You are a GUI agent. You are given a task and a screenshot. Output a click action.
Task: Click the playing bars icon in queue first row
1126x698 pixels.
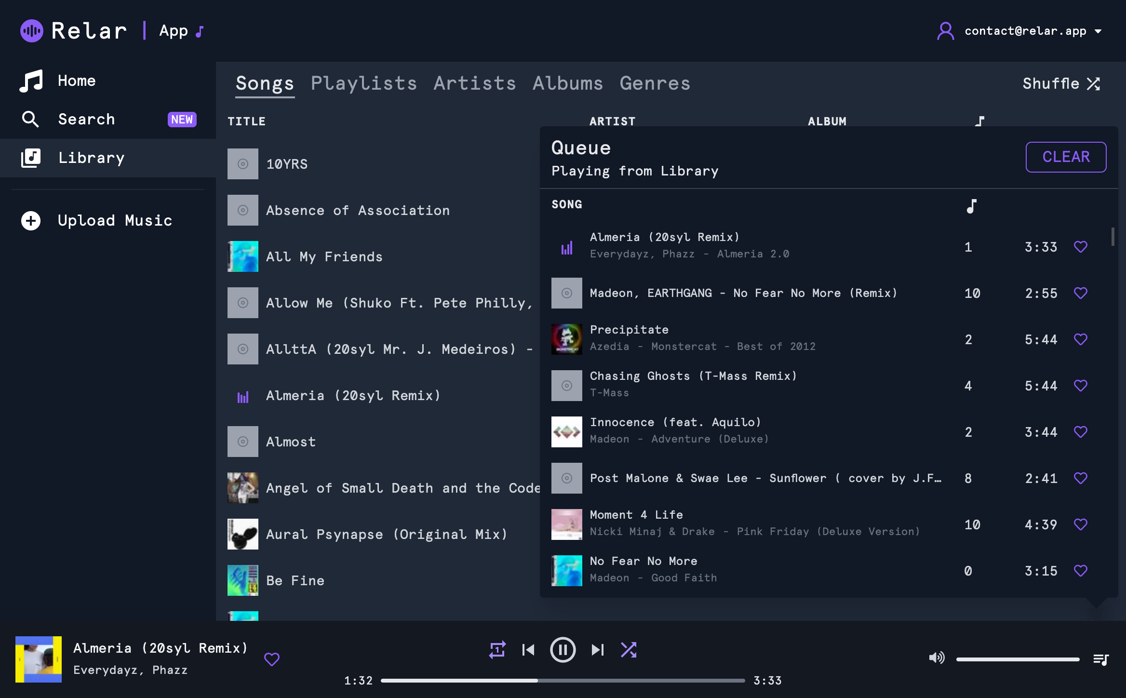click(x=567, y=248)
